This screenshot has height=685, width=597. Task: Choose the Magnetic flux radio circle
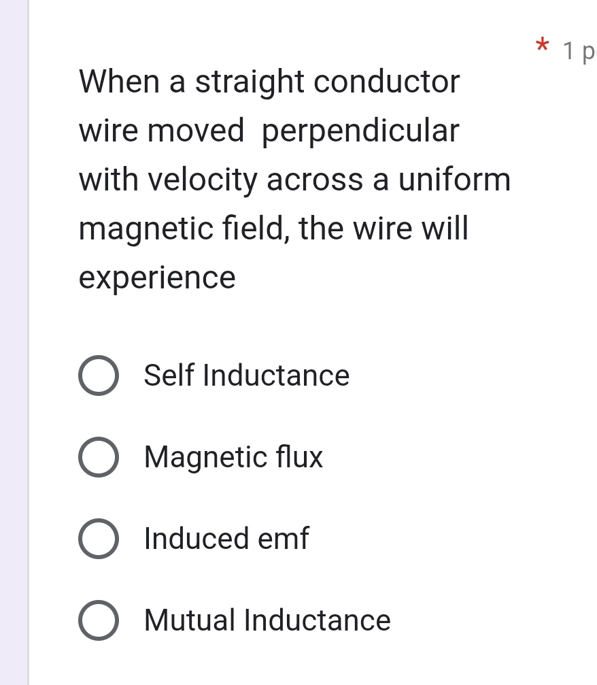coord(99,457)
